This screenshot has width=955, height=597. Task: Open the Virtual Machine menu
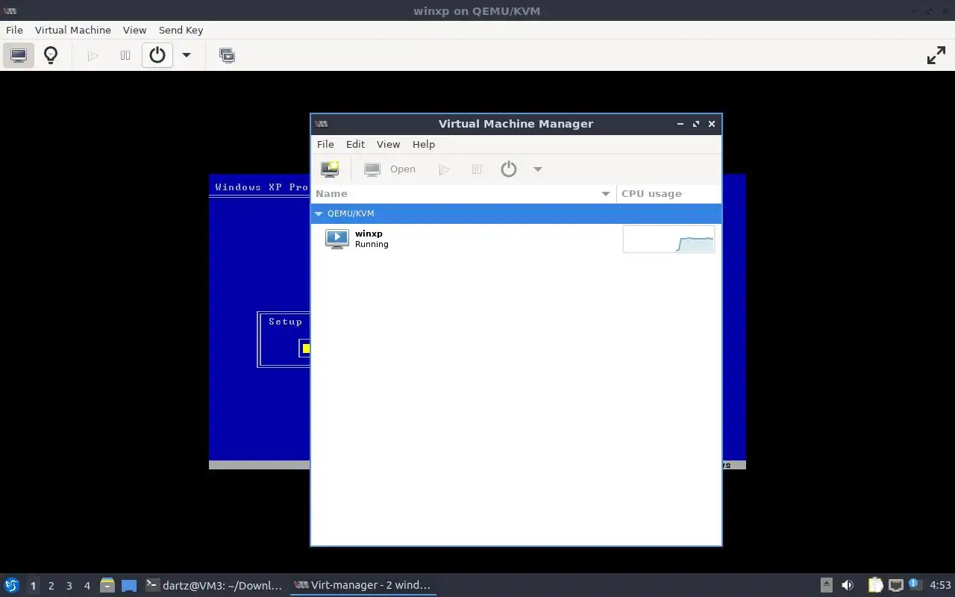[x=72, y=30]
